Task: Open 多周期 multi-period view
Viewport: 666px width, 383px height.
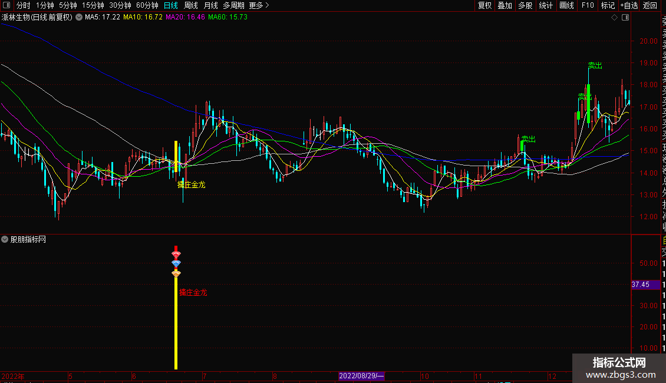Action: point(233,5)
